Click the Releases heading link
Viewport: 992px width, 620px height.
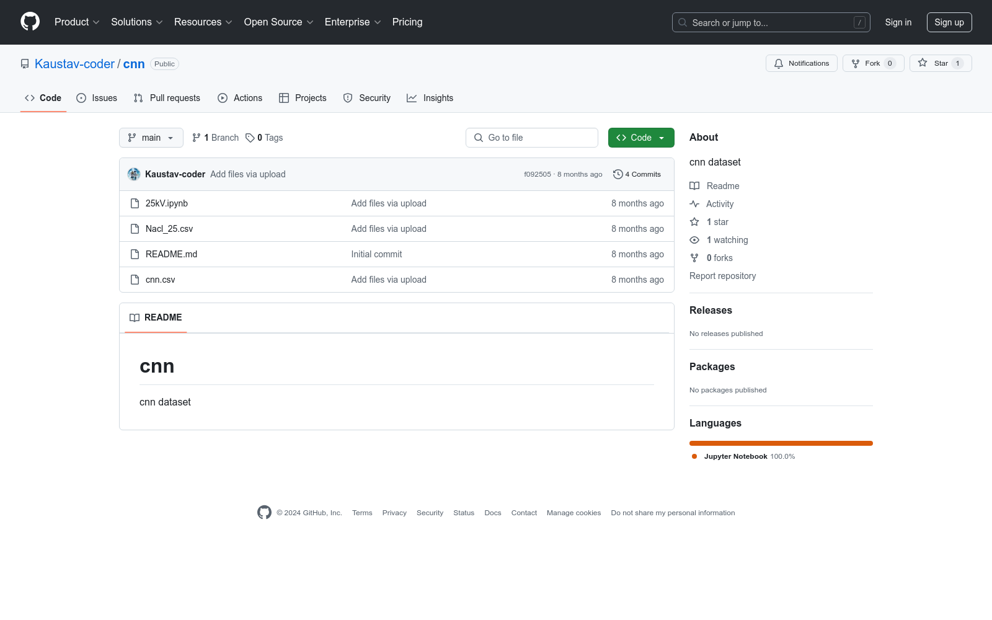[x=711, y=311]
